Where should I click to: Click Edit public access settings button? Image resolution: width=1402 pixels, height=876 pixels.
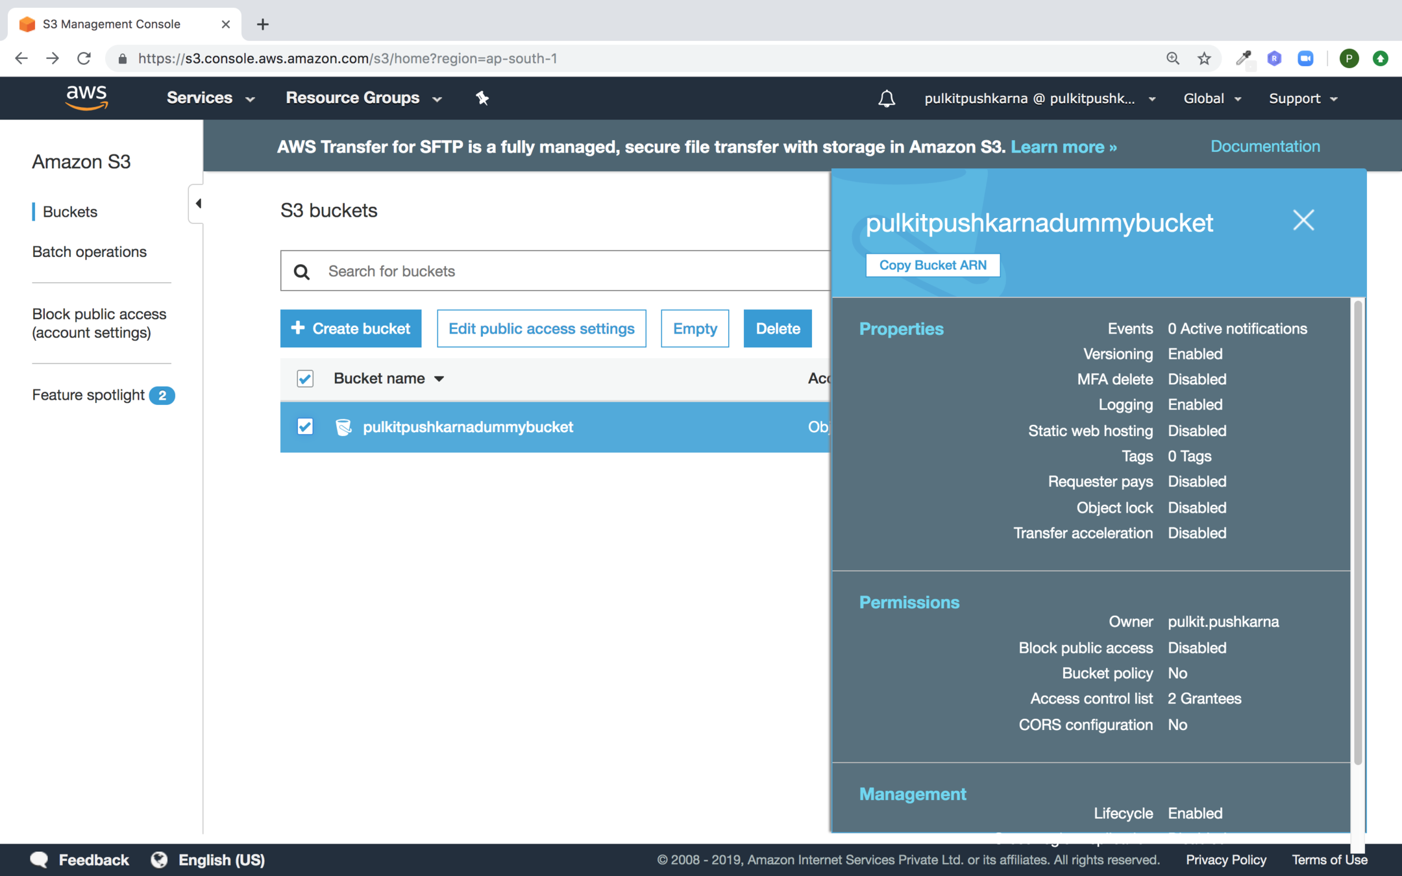[x=541, y=328]
